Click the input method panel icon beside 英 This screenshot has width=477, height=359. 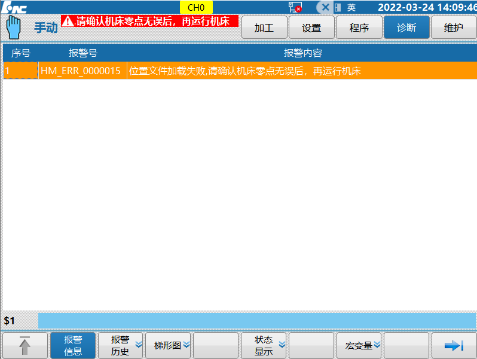click(338, 7)
